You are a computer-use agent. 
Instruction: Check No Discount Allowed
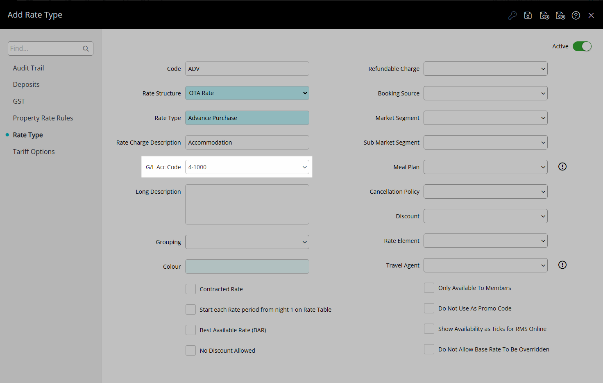click(190, 351)
